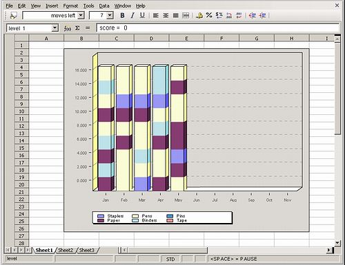345x265 pixels.
Task: Toggle bold formatting
Action: pos(122,15)
